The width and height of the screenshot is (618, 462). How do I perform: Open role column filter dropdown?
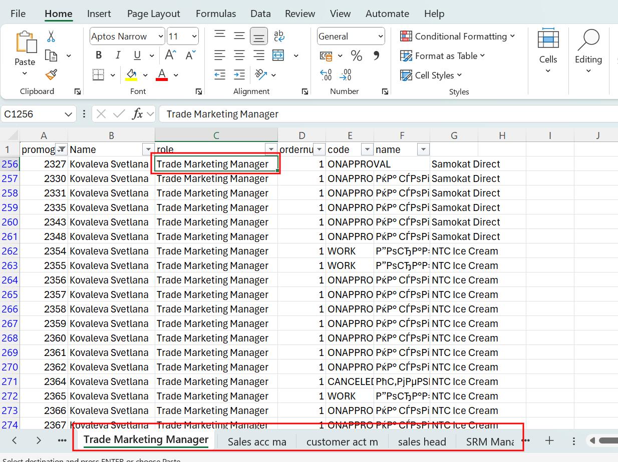click(271, 149)
